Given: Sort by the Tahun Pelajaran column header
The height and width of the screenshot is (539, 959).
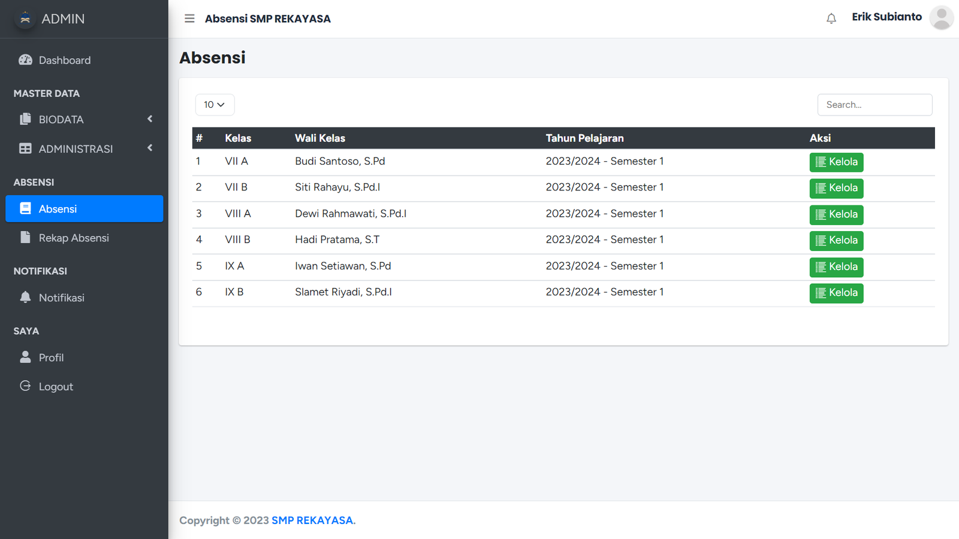Looking at the screenshot, I should (584, 138).
